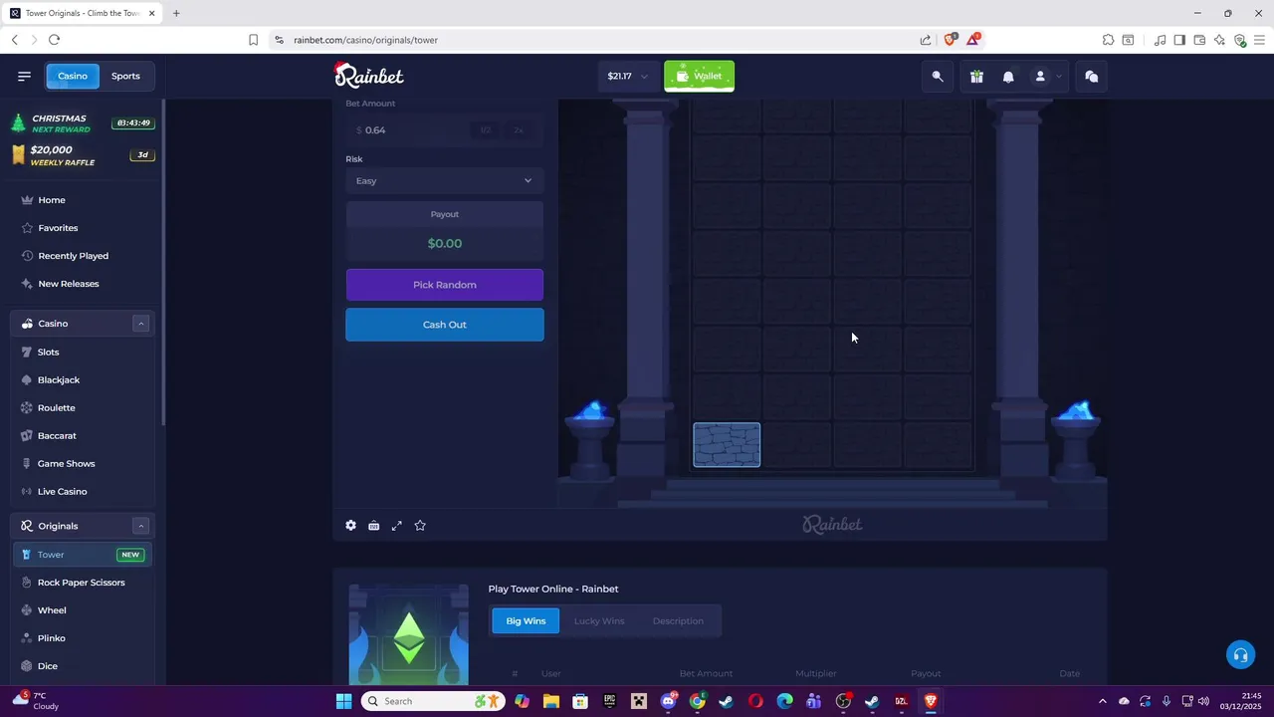This screenshot has width=1274, height=717.
Task: Click the Brave VPN shield icon
Action: (x=1240, y=40)
